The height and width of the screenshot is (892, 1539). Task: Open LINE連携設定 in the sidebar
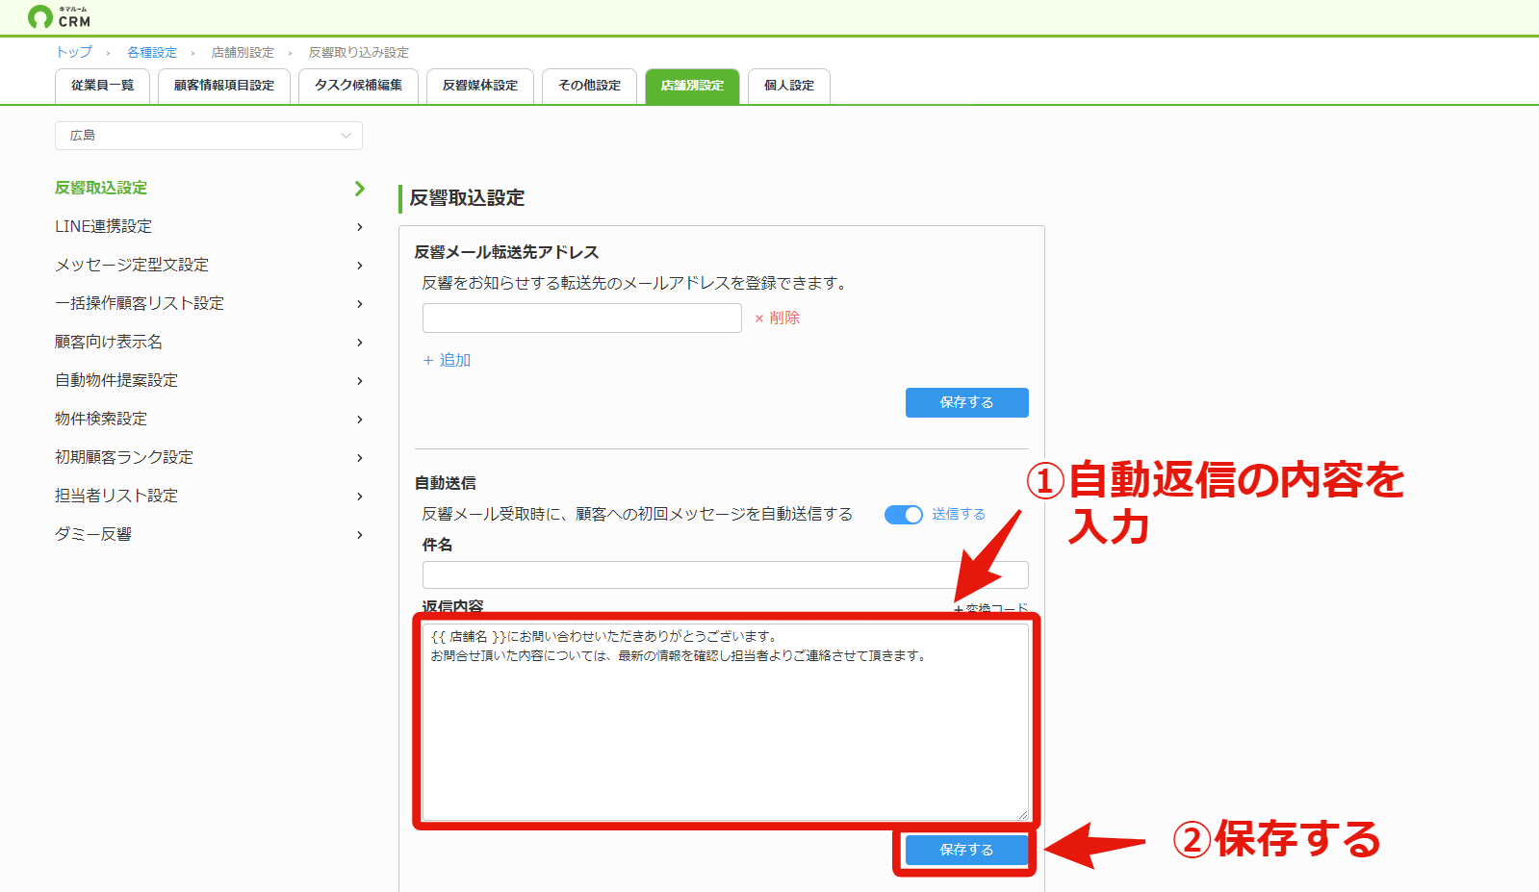(x=103, y=226)
